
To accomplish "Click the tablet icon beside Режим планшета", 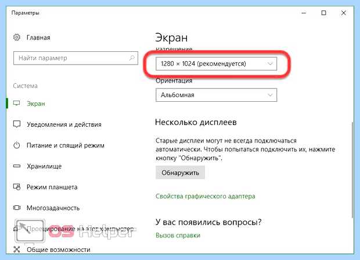I will tap(17, 187).
